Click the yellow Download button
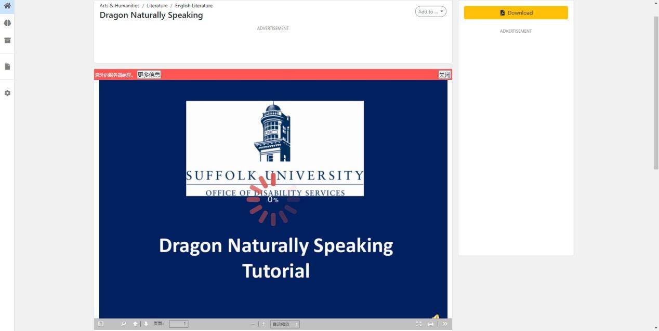 pyautogui.click(x=516, y=12)
